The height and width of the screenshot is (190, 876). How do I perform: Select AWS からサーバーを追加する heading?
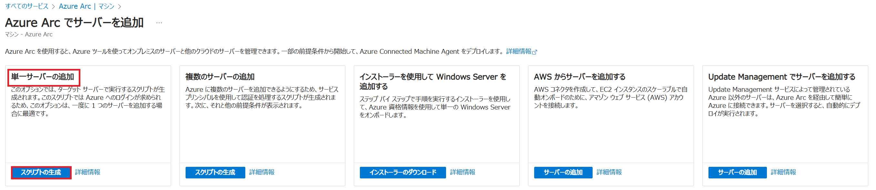[x=579, y=77]
